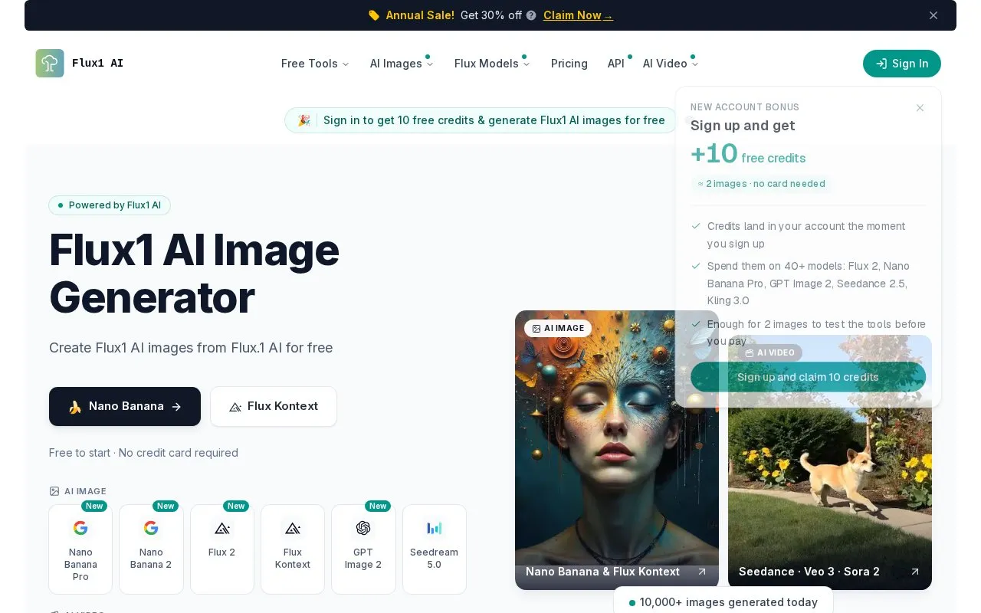
Task: Select the Seedream 5.0 model icon
Action: pos(435,528)
